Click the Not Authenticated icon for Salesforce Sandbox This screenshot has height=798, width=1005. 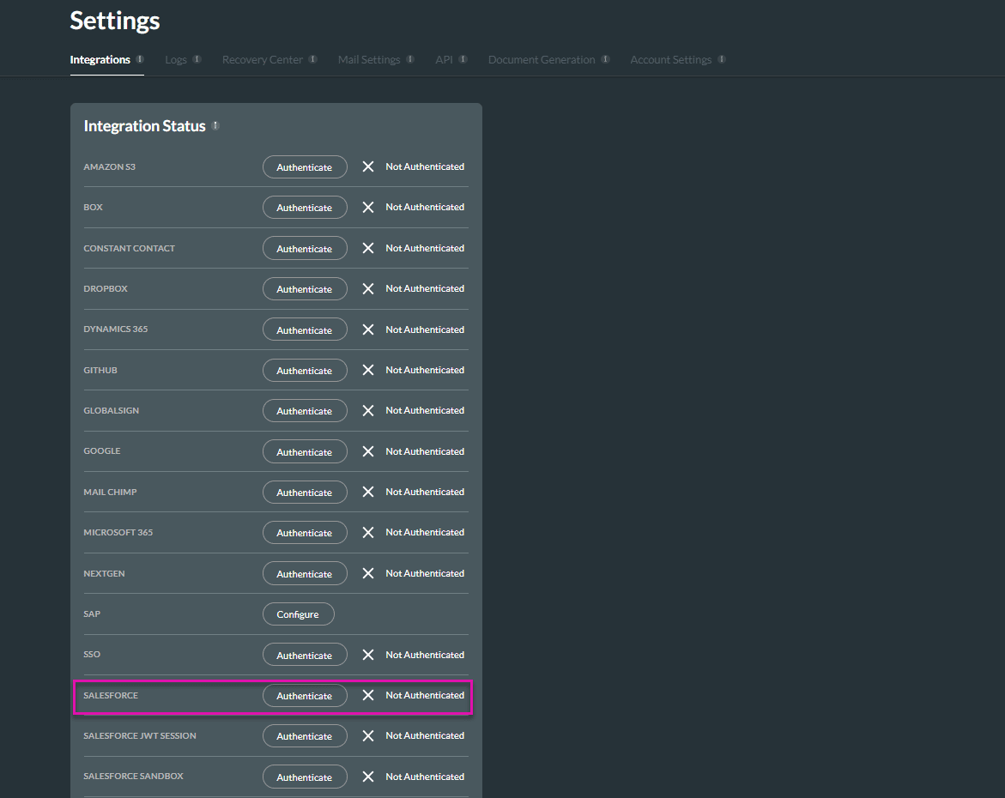tap(367, 776)
